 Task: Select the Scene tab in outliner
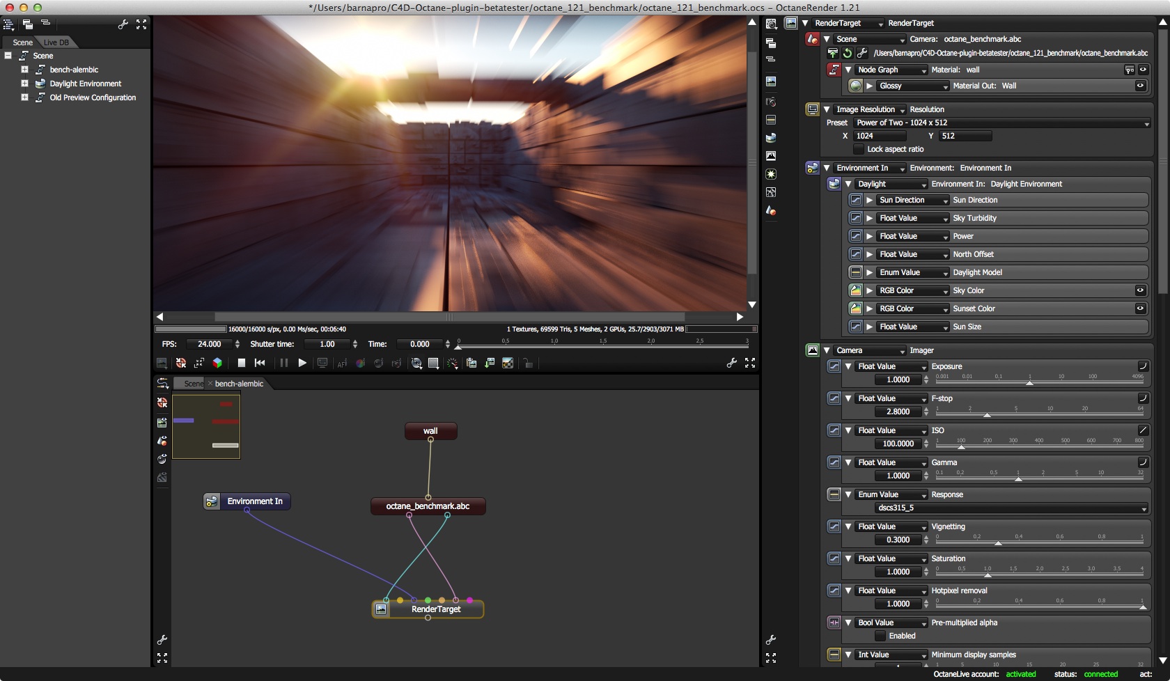22,42
